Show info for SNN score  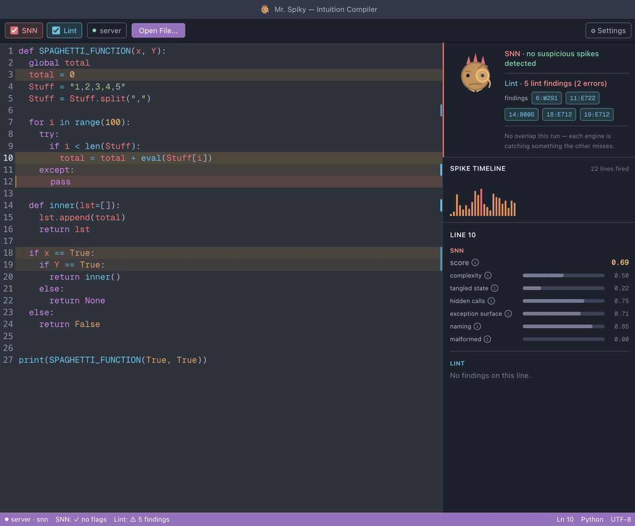point(475,263)
